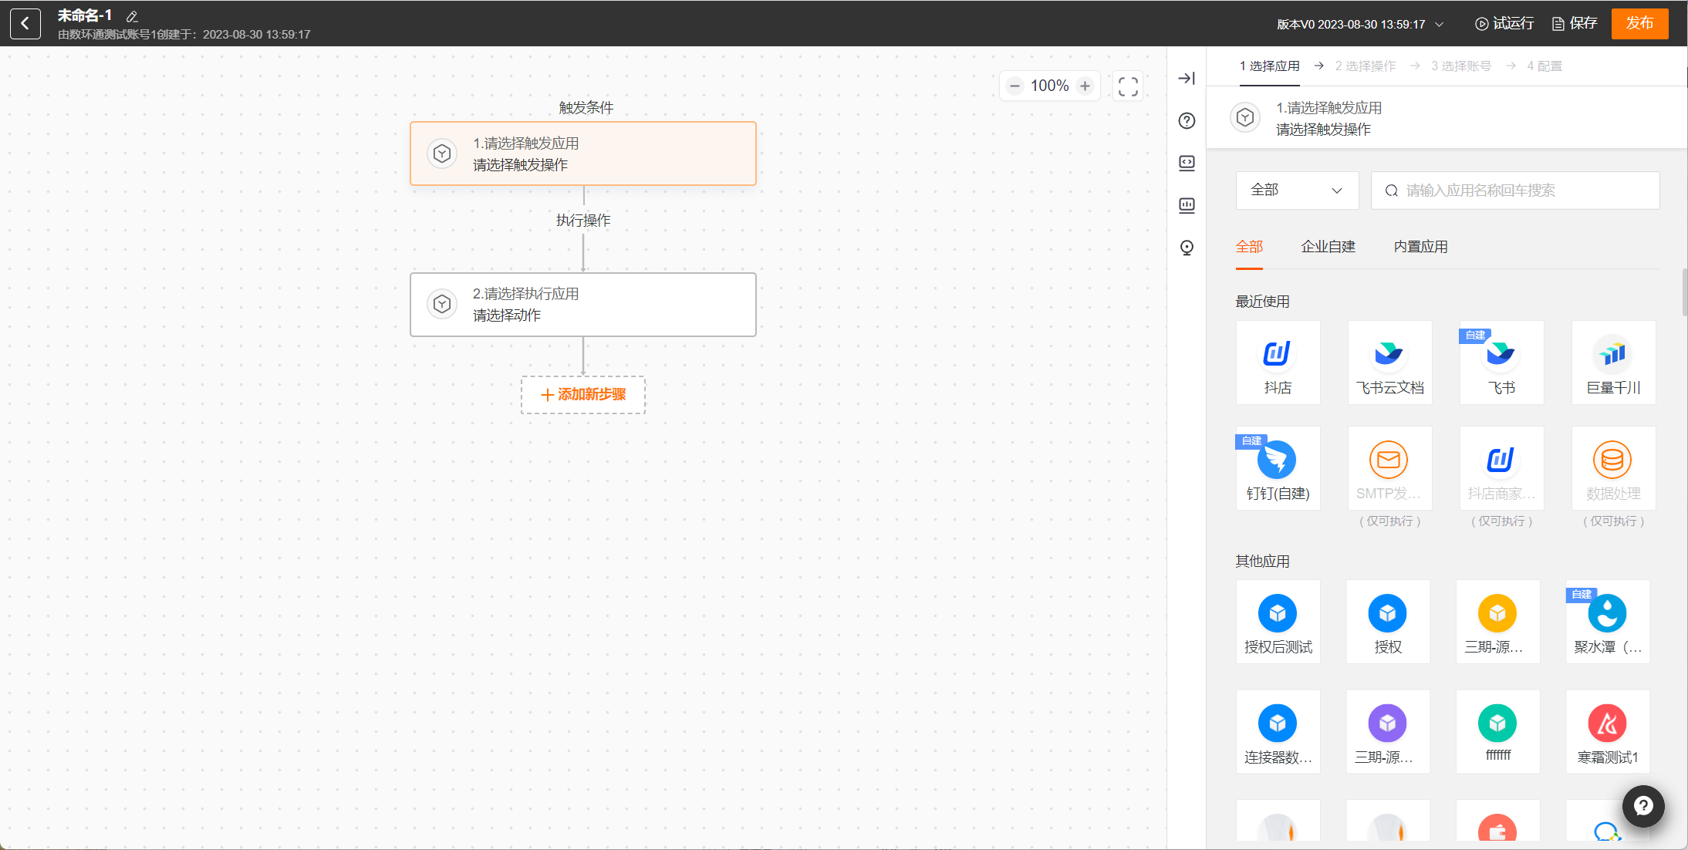Image resolution: width=1688 pixels, height=850 pixels.
Task: Switch to the 内置应用 tab
Action: [1420, 247]
